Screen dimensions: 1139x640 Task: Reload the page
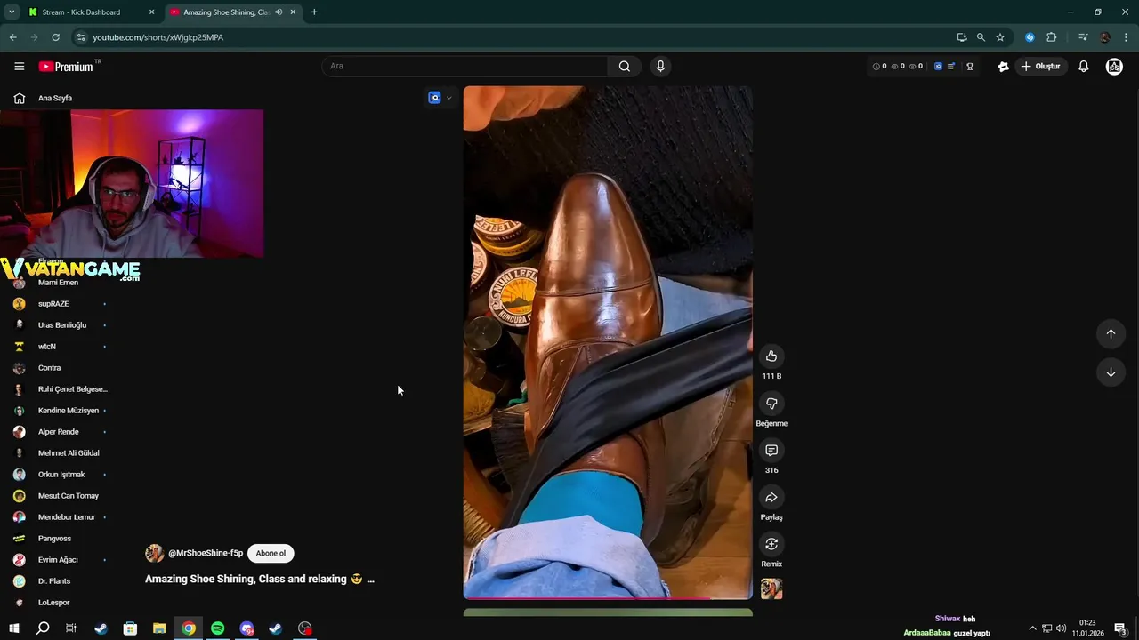coord(55,37)
